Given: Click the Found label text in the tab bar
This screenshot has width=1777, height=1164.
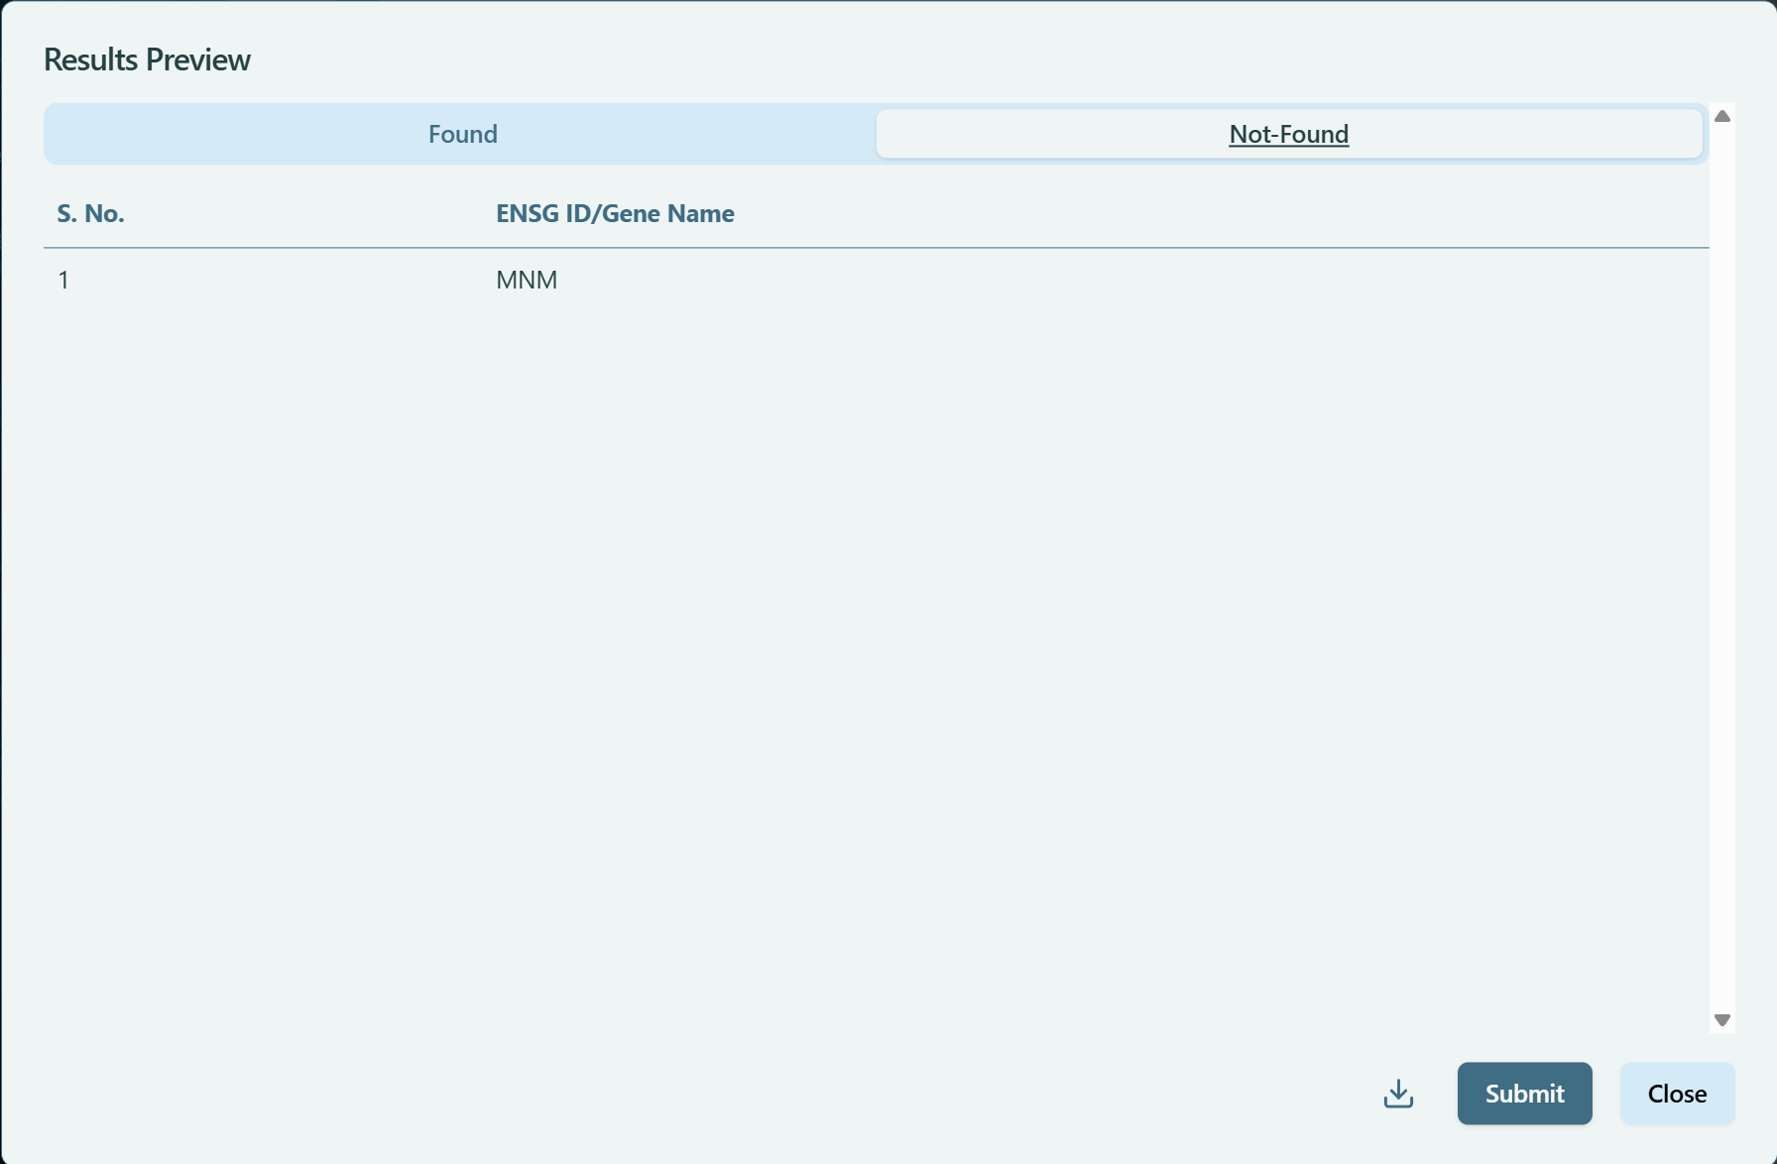Looking at the screenshot, I should point(462,134).
